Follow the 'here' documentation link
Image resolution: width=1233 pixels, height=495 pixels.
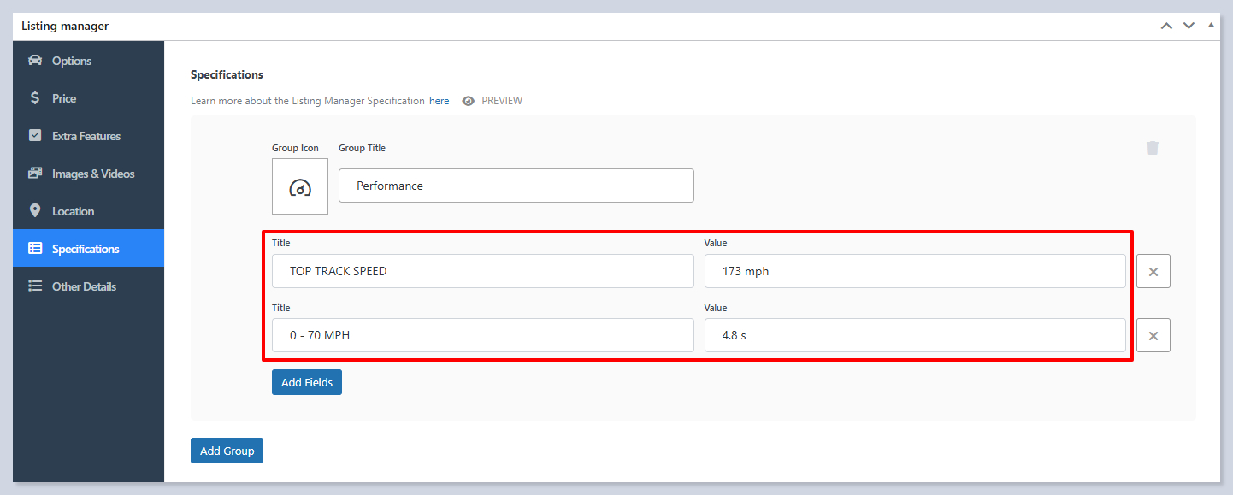tap(439, 101)
